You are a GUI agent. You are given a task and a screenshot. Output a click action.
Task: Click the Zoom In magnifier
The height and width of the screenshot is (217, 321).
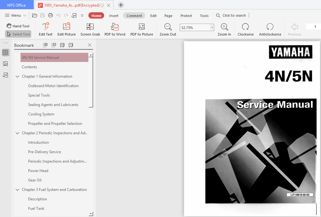click(x=224, y=29)
